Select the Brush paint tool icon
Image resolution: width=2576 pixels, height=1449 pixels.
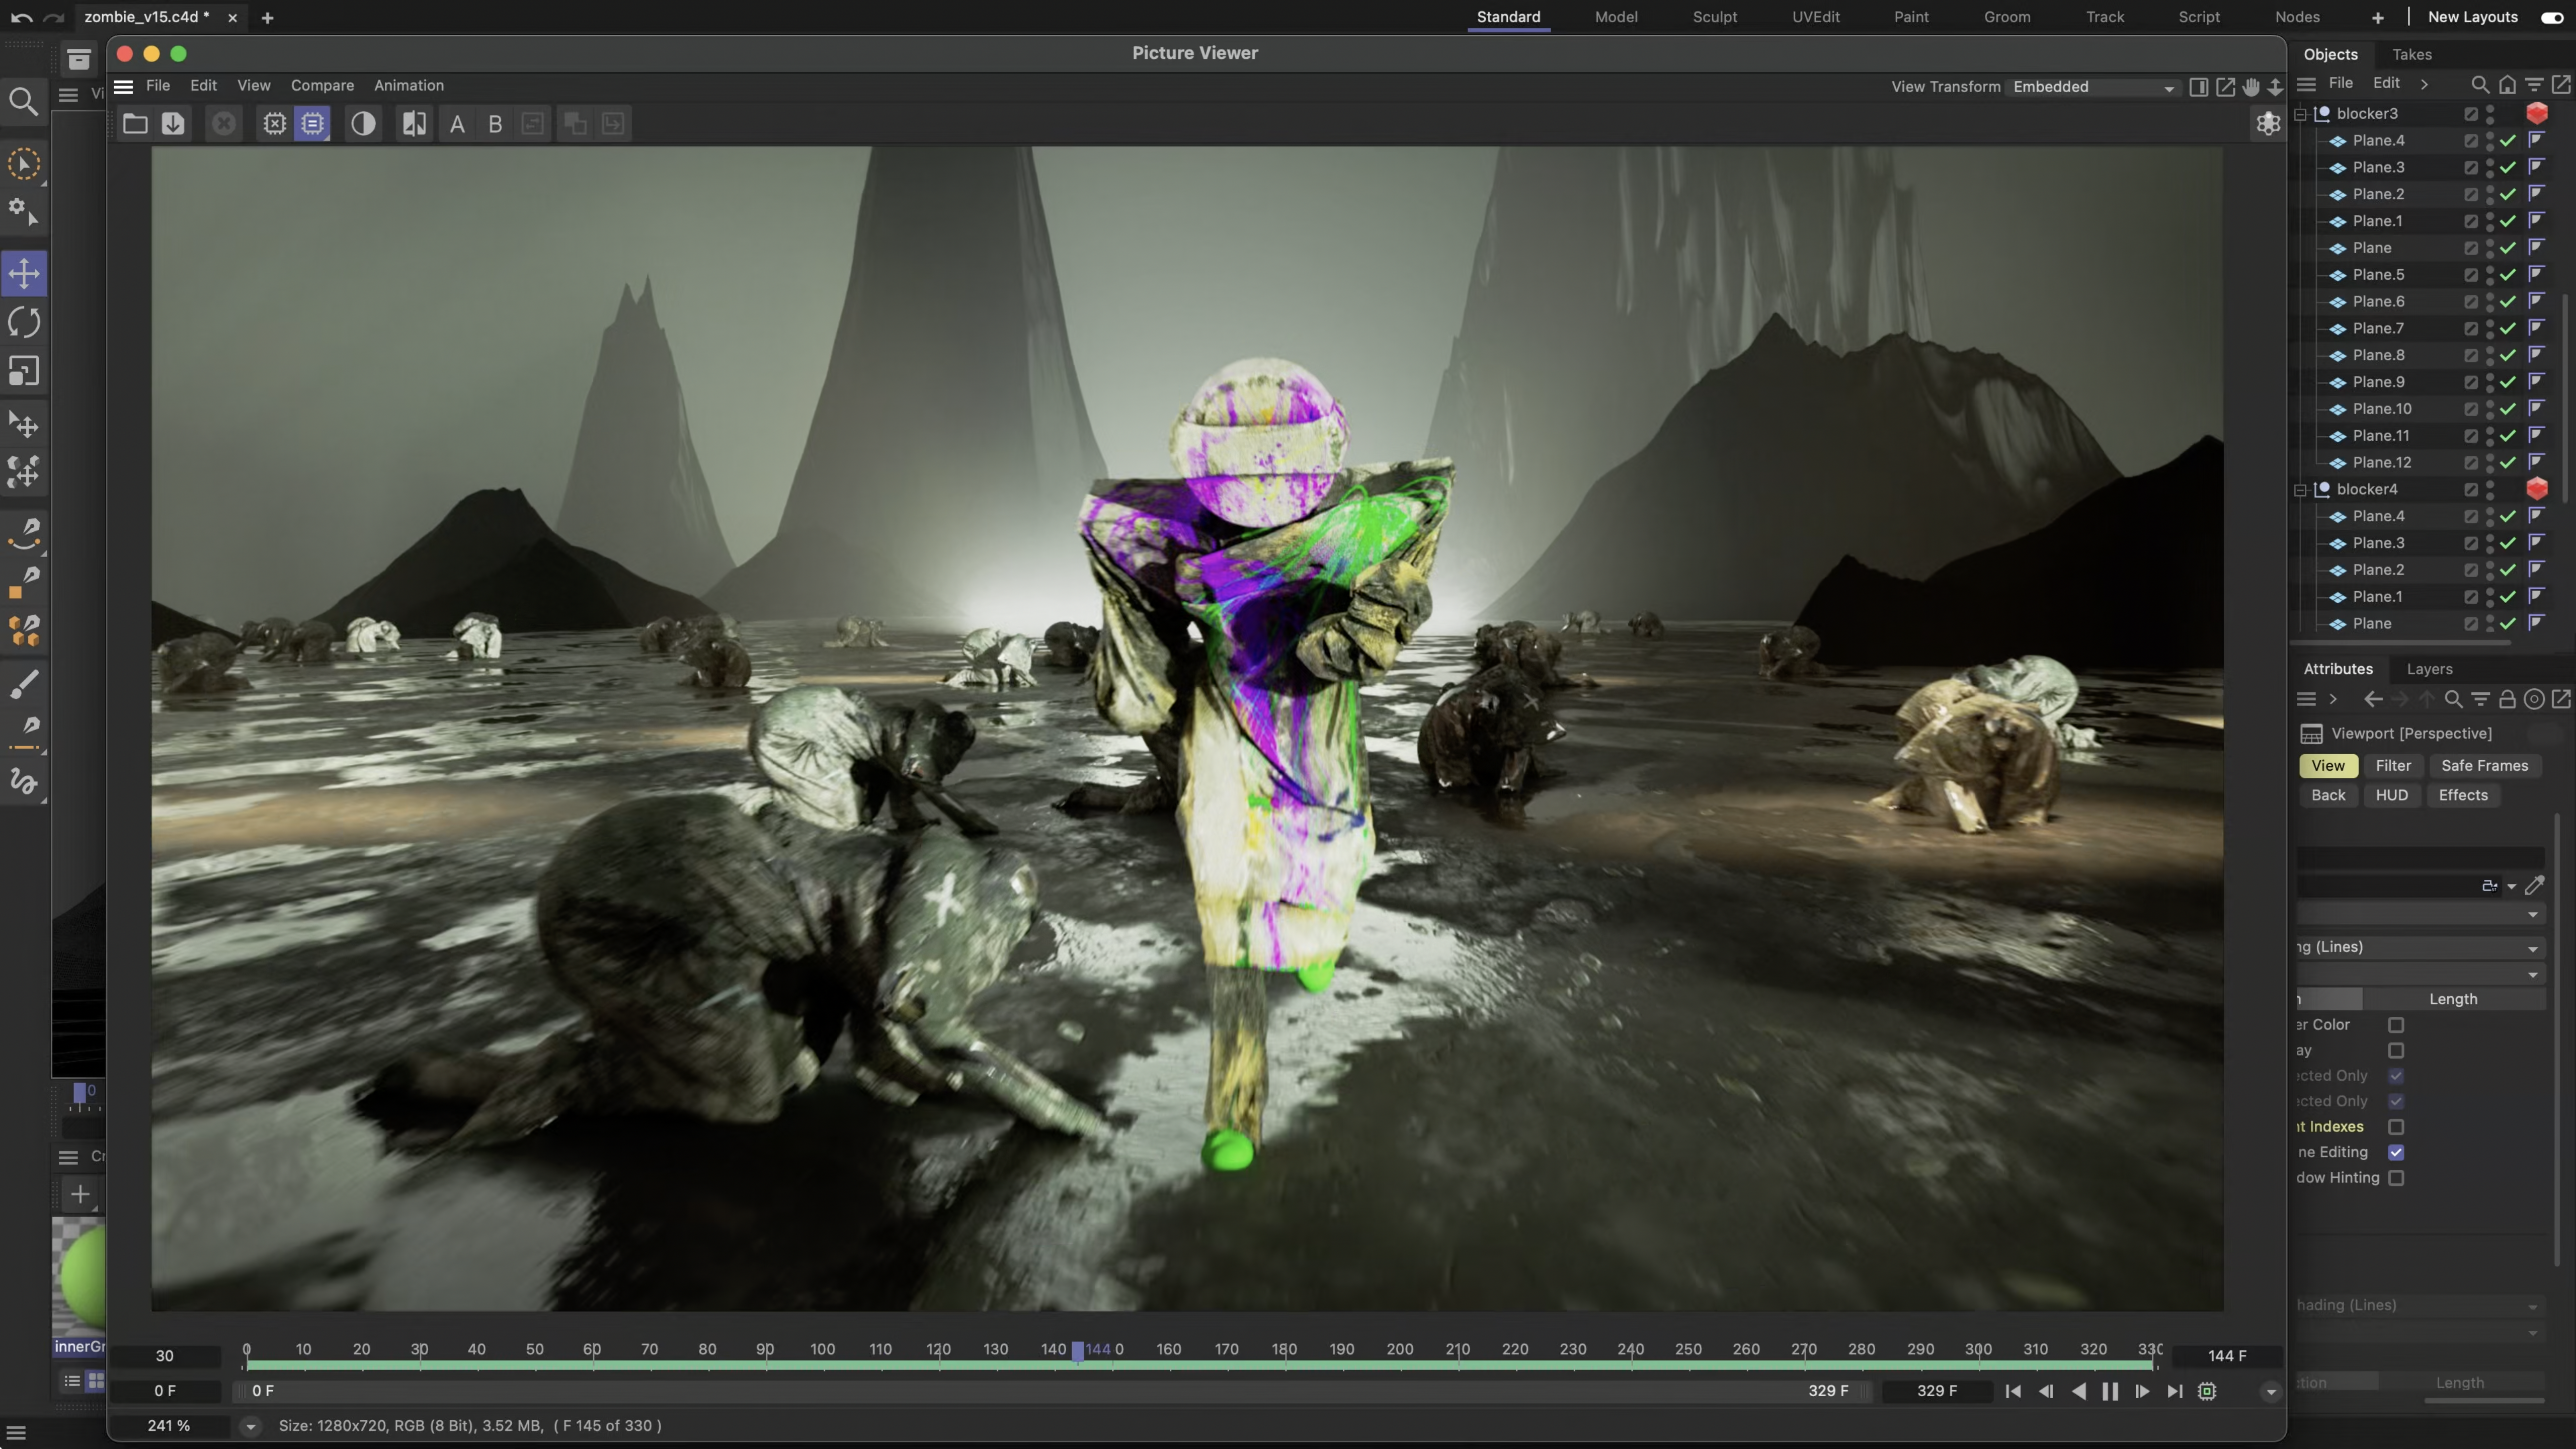pyautogui.click(x=24, y=684)
